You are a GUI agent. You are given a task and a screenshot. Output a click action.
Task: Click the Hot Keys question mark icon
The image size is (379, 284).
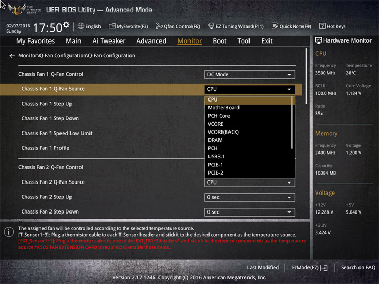point(322,26)
